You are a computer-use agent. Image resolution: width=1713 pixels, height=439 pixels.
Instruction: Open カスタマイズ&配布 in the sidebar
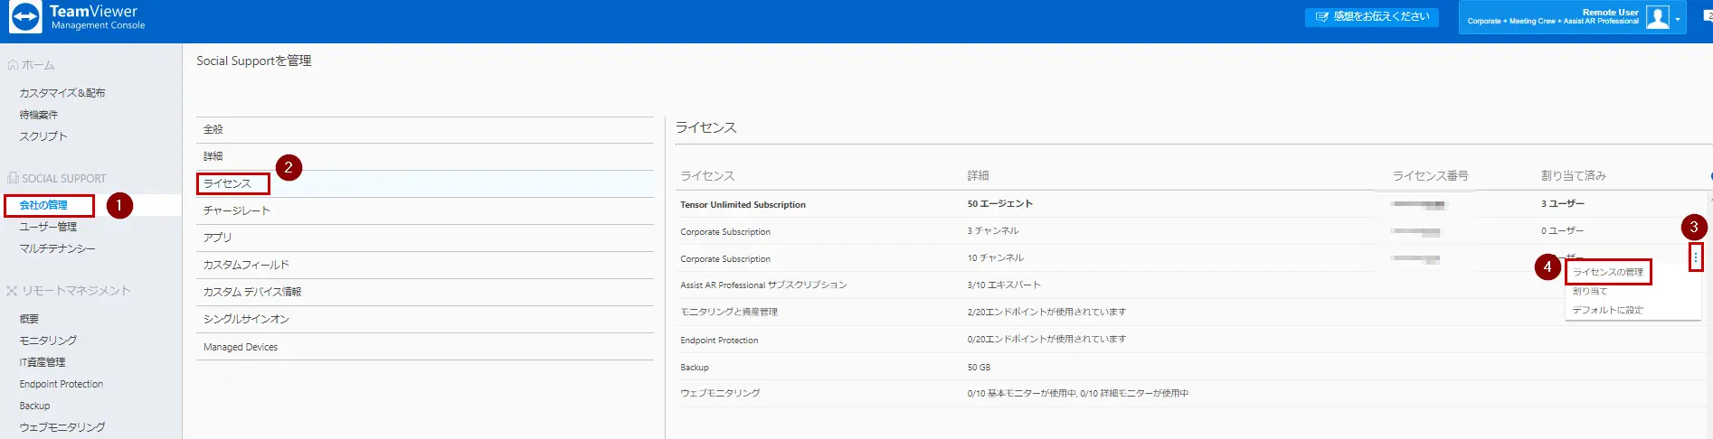[62, 93]
